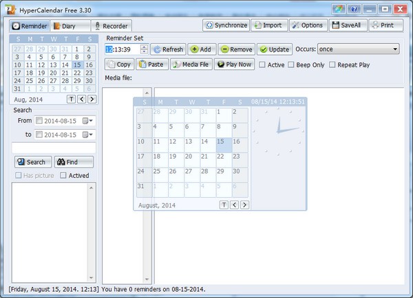Open the Occurs dropdown
The width and height of the screenshot is (413, 298).
(x=358, y=49)
